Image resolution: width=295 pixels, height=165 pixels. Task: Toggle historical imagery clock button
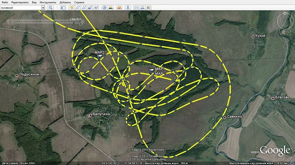[x=105, y=7]
